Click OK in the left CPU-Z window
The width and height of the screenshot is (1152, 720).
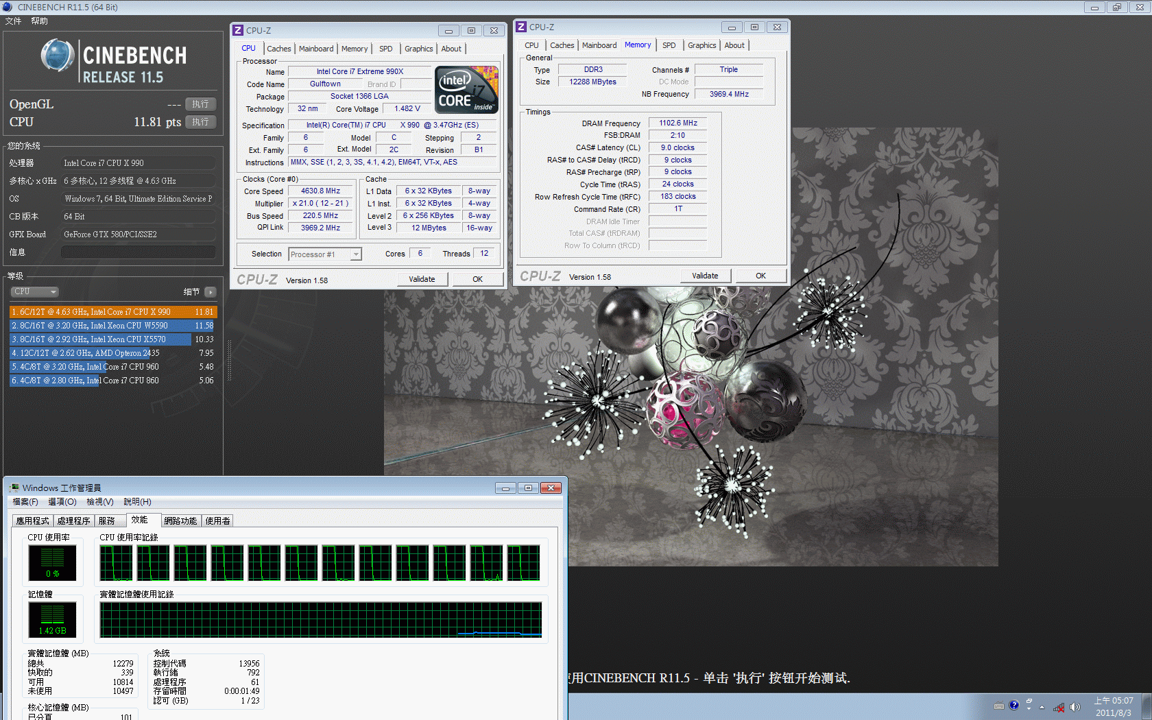[x=478, y=279]
